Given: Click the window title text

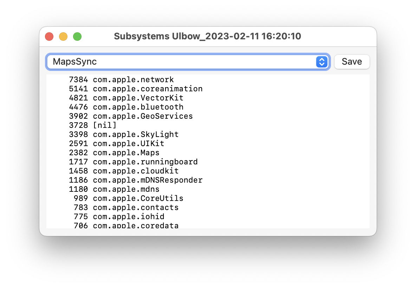Looking at the screenshot, I should point(207,37).
